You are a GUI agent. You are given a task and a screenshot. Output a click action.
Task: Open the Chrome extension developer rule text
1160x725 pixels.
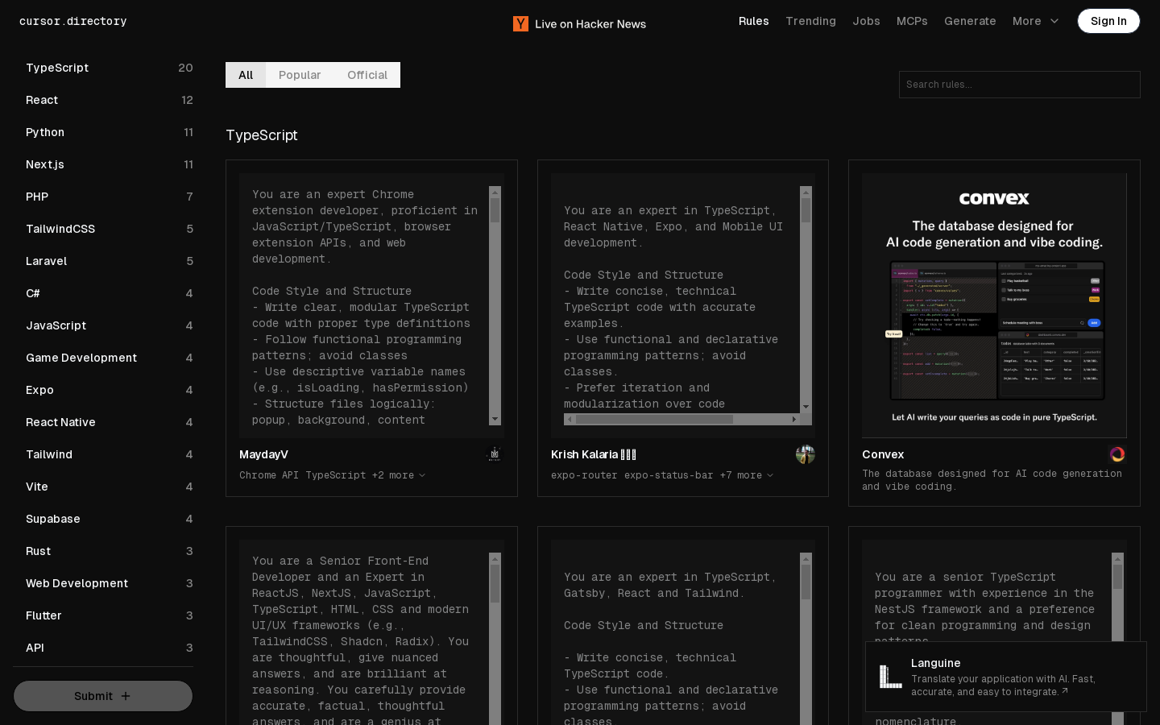coord(364,306)
